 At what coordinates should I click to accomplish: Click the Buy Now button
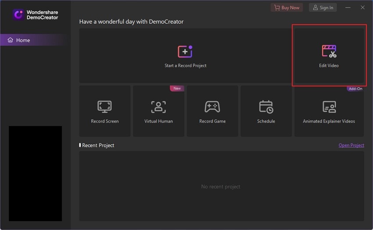coord(287,7)
